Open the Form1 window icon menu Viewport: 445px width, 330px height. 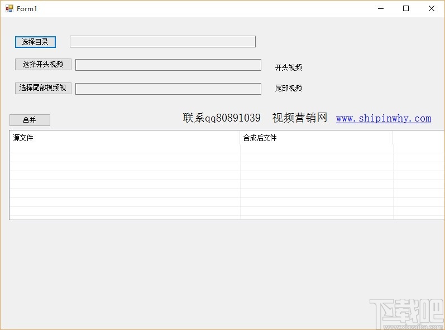point(9,8)
